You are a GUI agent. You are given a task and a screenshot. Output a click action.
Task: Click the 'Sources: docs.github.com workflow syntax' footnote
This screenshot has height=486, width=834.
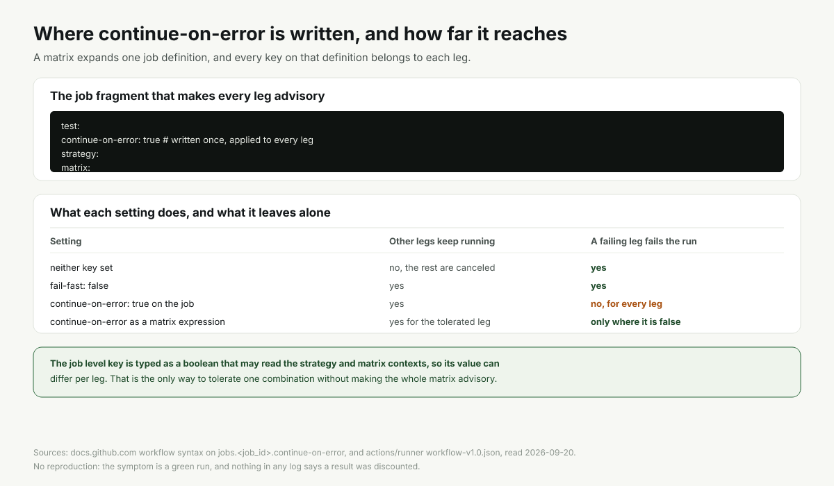(304, 452)
